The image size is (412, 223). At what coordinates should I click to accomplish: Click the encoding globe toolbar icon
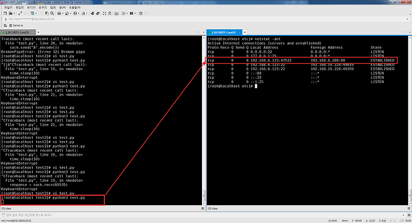coord(75,13)
